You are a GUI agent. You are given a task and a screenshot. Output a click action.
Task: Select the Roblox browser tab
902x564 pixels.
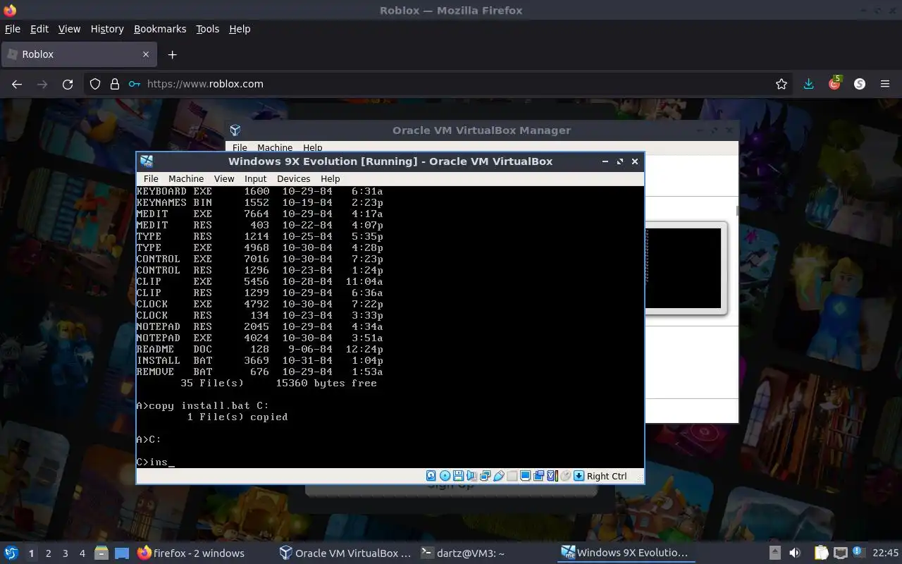point(78,54)
